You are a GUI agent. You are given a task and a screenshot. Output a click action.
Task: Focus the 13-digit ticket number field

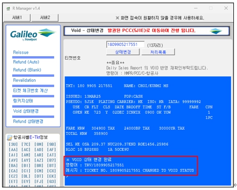click(125, 44)
